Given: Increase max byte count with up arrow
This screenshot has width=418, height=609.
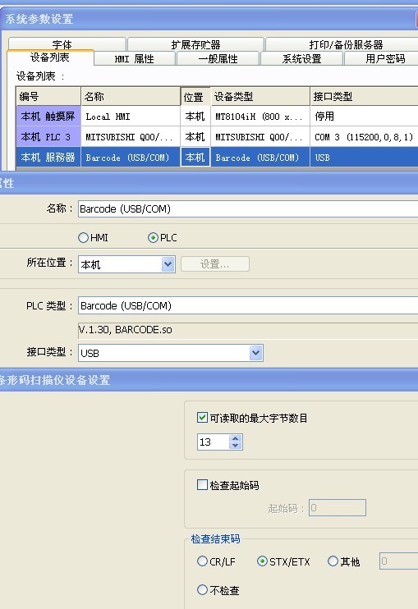Looking at the screenshot, I should (236, 438).
